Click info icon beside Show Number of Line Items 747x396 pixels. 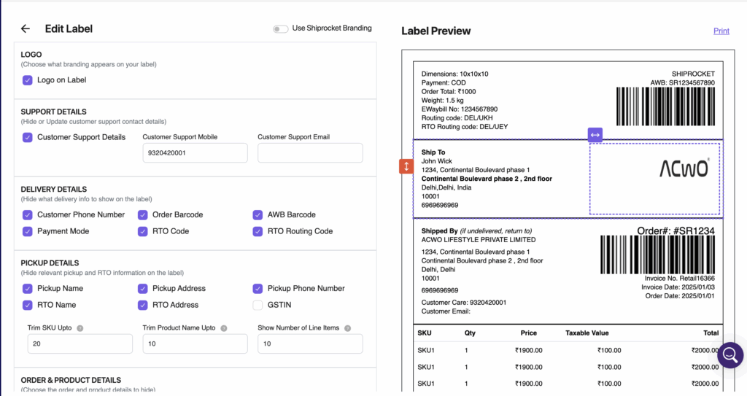(x=348, y=328)
